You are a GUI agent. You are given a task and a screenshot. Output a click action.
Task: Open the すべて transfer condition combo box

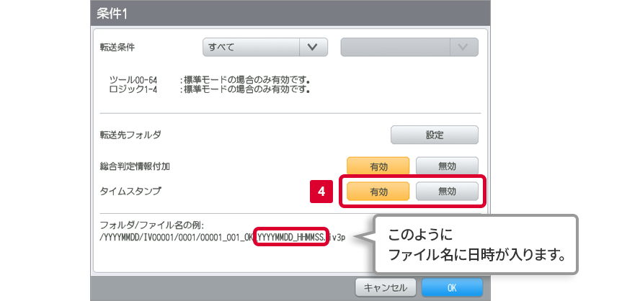pyautogui.click(x=252, y=48)
